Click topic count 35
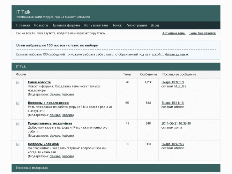Screen dimensions: 232x174 127,144
